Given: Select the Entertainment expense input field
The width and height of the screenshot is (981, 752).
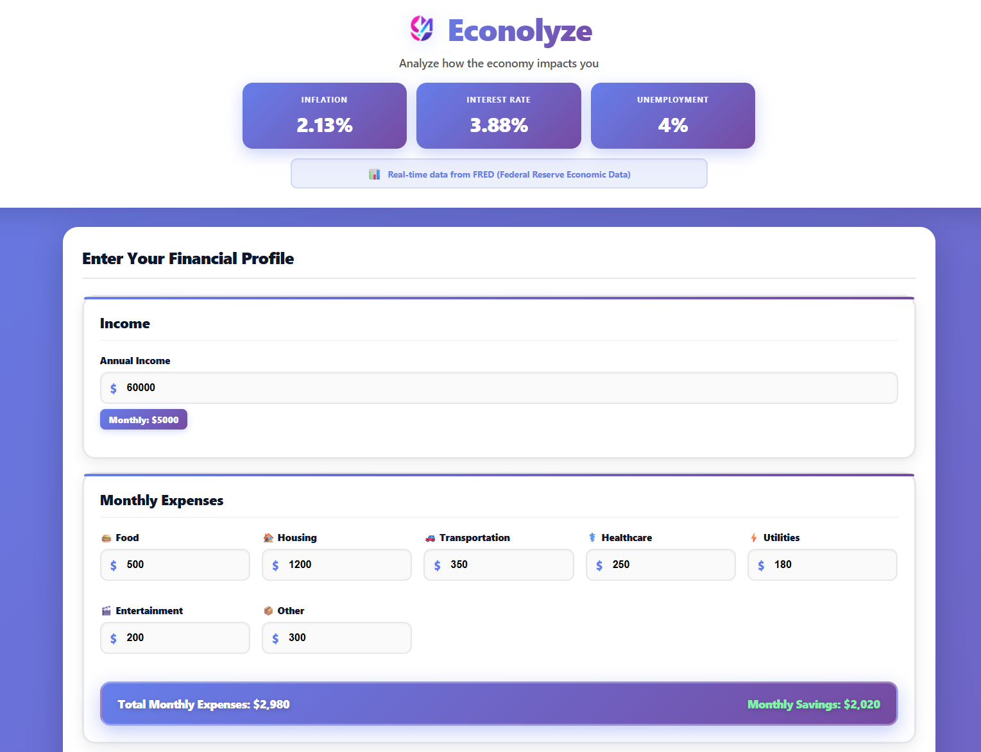Looking at the screenshot, I should [175, 637].
